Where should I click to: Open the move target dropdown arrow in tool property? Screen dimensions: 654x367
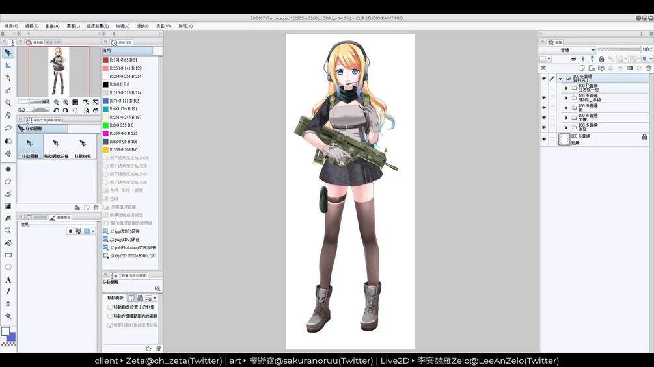(x=155, y=298)
